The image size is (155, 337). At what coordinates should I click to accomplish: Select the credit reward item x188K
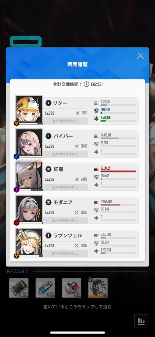pos(19,288)
